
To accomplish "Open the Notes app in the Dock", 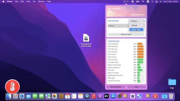I will (x=80, y=96).
